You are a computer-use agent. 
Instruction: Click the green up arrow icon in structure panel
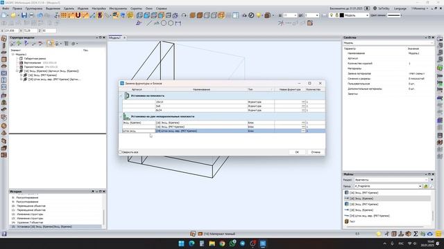coord(19,43)
